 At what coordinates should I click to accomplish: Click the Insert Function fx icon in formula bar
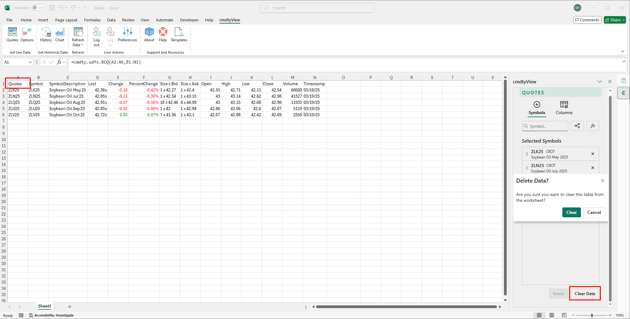pos(59,62)
